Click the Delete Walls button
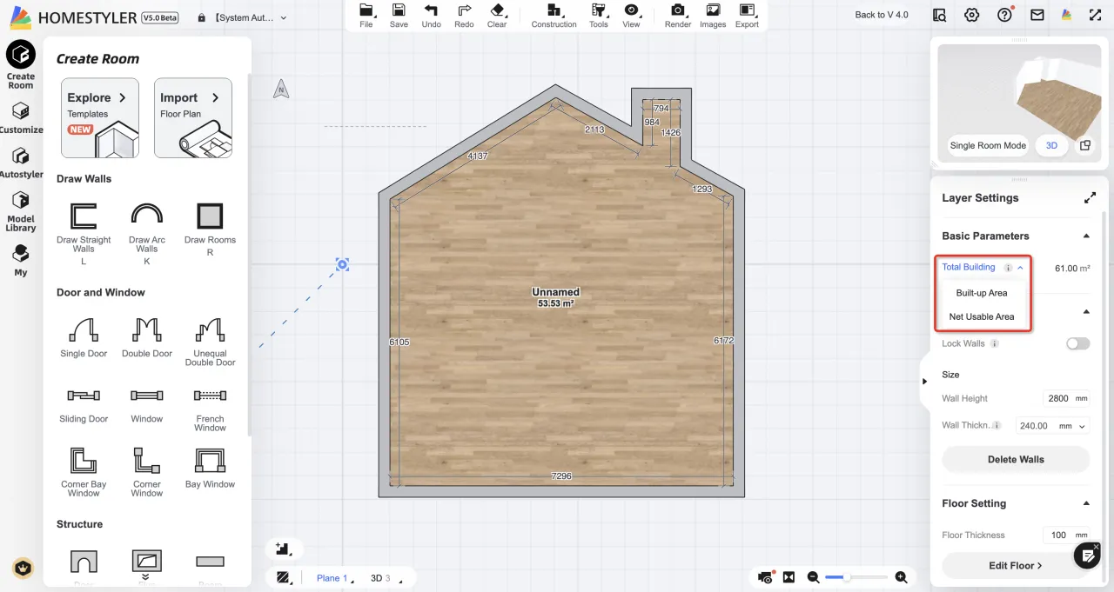The height and width of the screenshot is (592, 1114). coord(1016,459)
